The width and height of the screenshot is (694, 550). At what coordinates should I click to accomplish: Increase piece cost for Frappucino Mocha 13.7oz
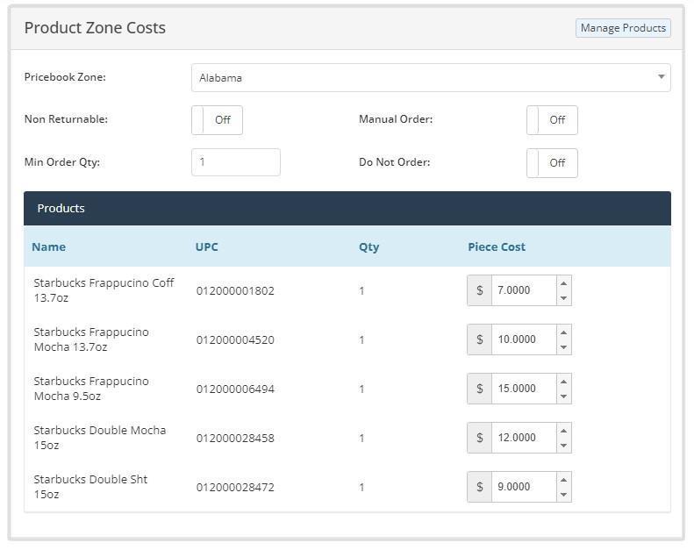coord(563,332)
